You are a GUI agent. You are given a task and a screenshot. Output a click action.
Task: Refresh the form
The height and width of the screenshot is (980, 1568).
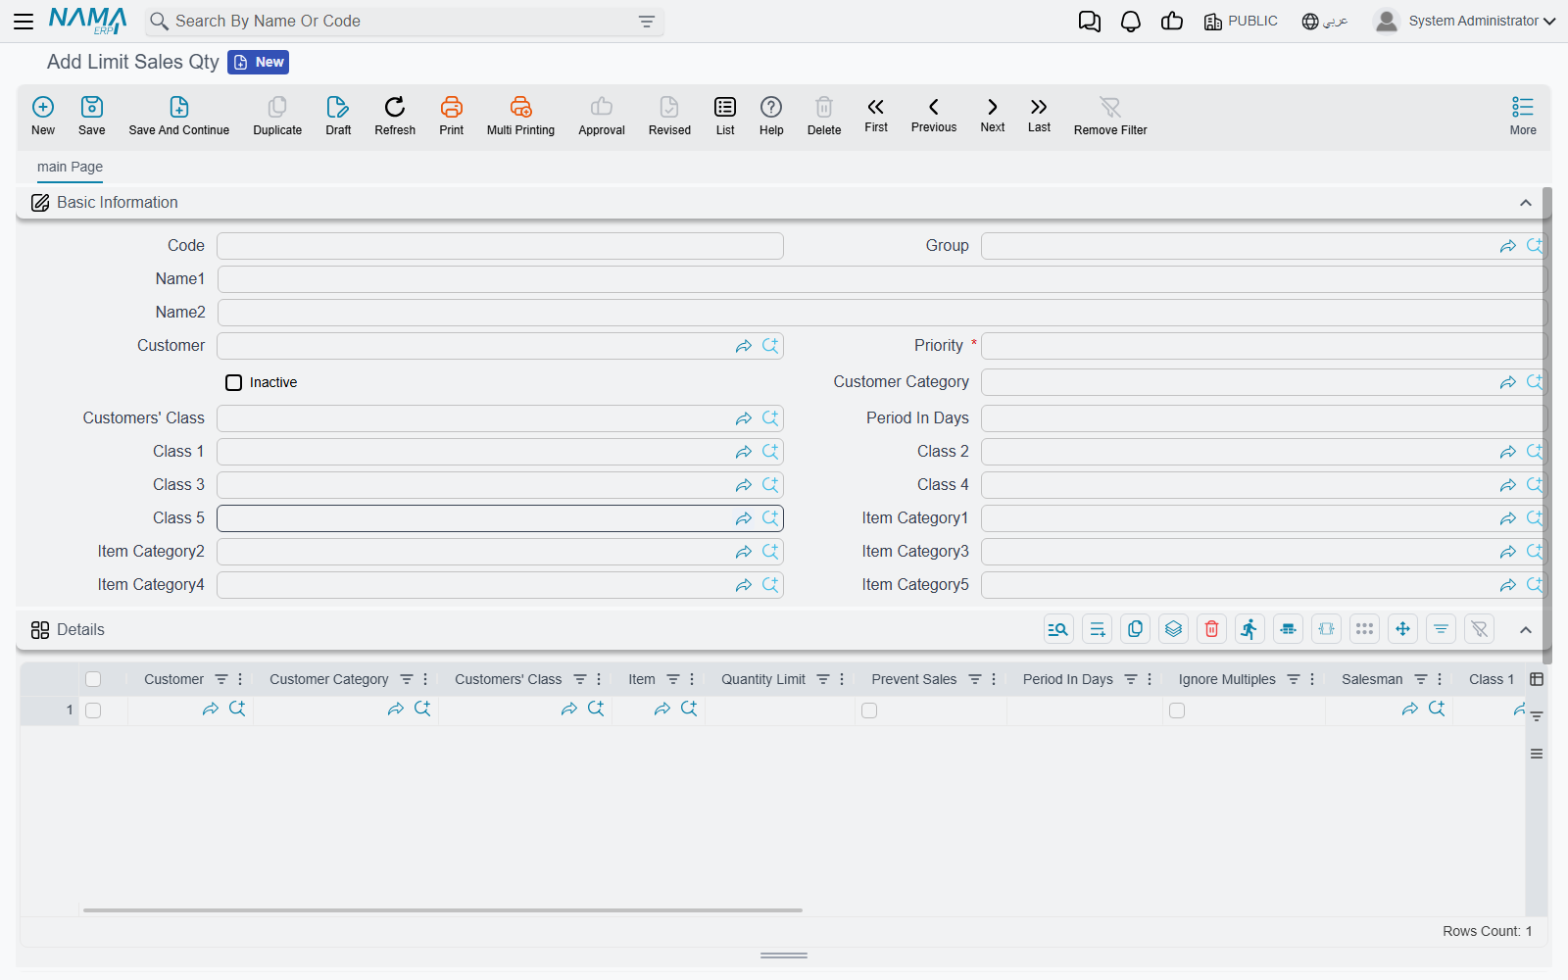click(395, 116)
